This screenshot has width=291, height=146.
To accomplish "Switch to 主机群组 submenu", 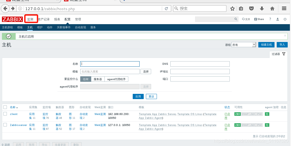I will pyautogui.click(x=7, y=27).
